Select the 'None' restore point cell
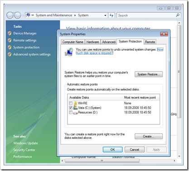The image size is (189, 171). coord(127,103)
